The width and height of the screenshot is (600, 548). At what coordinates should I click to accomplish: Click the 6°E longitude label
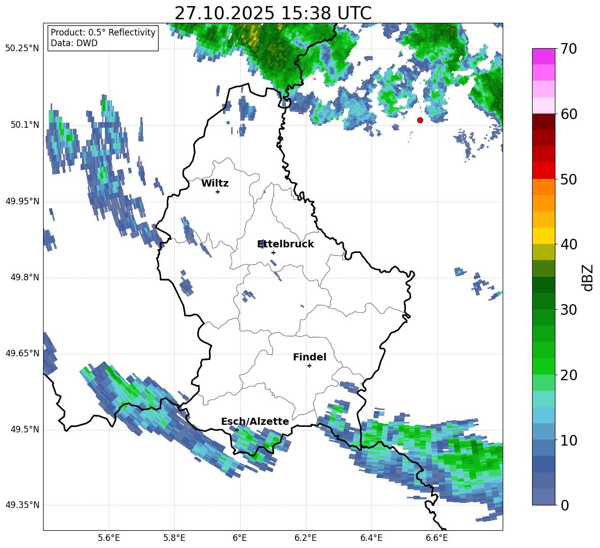tap(240, 538)
